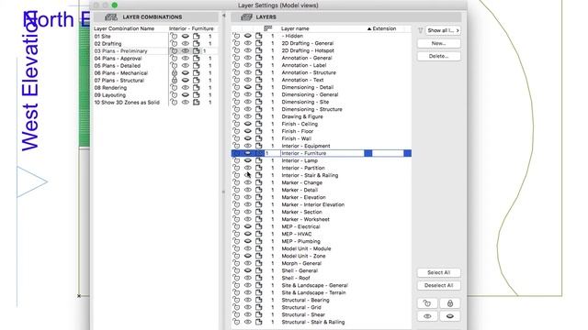Click the West Elevation label in background drawing
The height and width of the screenshot is (330, 588).
point(30,82)
